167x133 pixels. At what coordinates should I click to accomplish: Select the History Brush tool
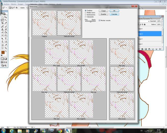pos(6,29)
